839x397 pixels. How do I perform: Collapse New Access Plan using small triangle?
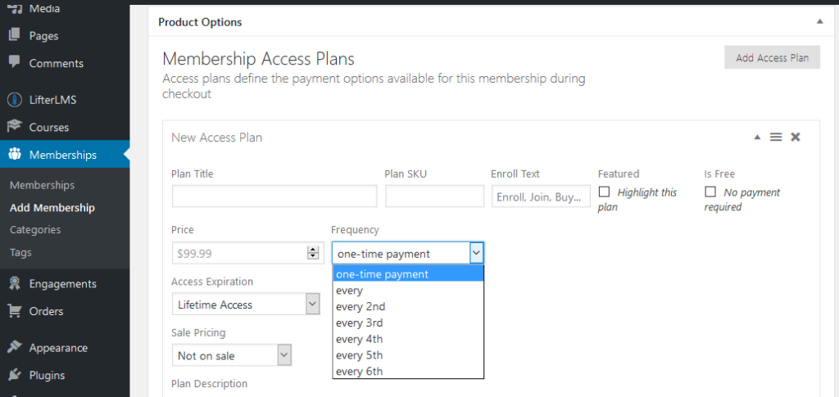tap(757, 138)
